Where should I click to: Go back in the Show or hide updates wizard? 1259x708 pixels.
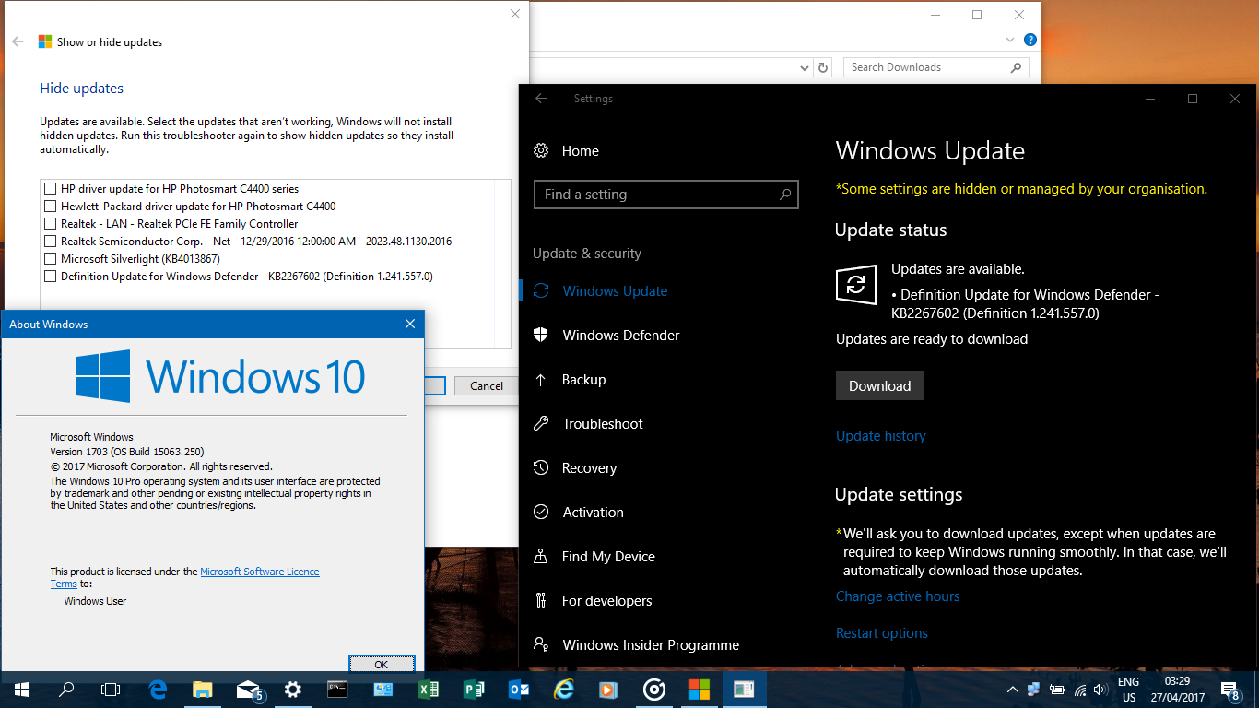click(x=18, y=41)
